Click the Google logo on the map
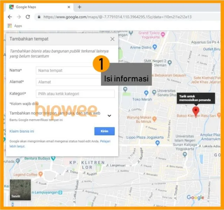Screen dimensions: 224x210 pos(195,197)
